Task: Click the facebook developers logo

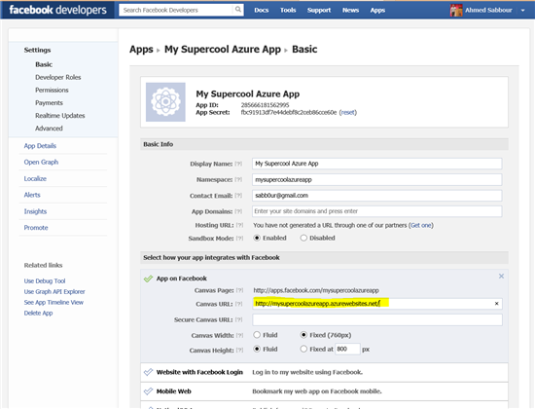Action: [58, 11]
